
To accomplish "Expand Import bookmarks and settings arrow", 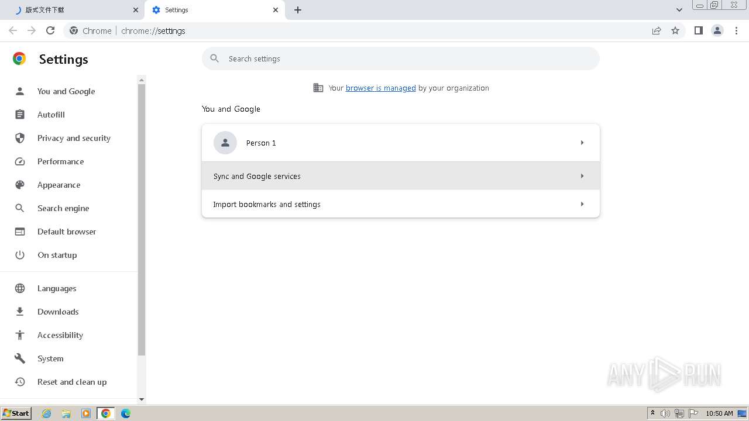I will click(x=582, y=204).
